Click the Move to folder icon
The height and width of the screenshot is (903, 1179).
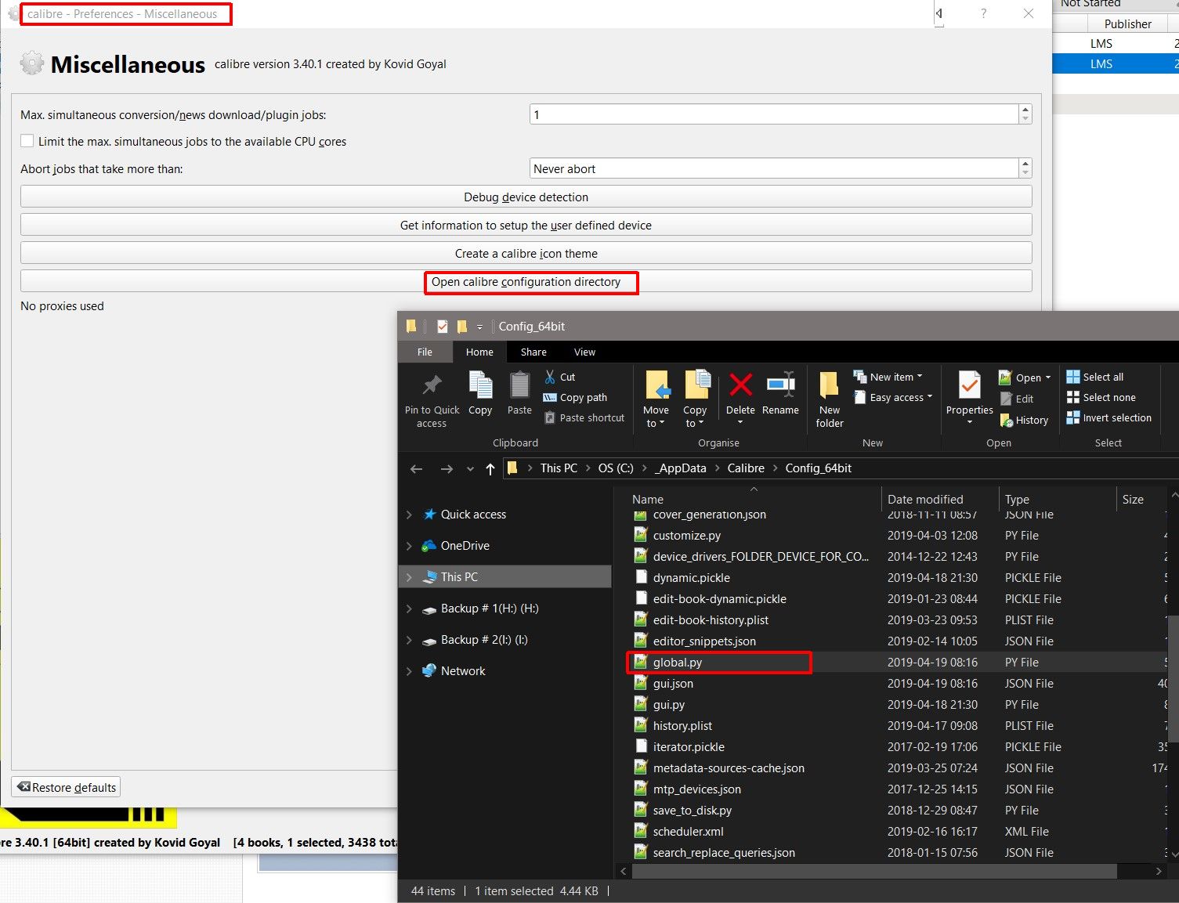click(657, 385)
